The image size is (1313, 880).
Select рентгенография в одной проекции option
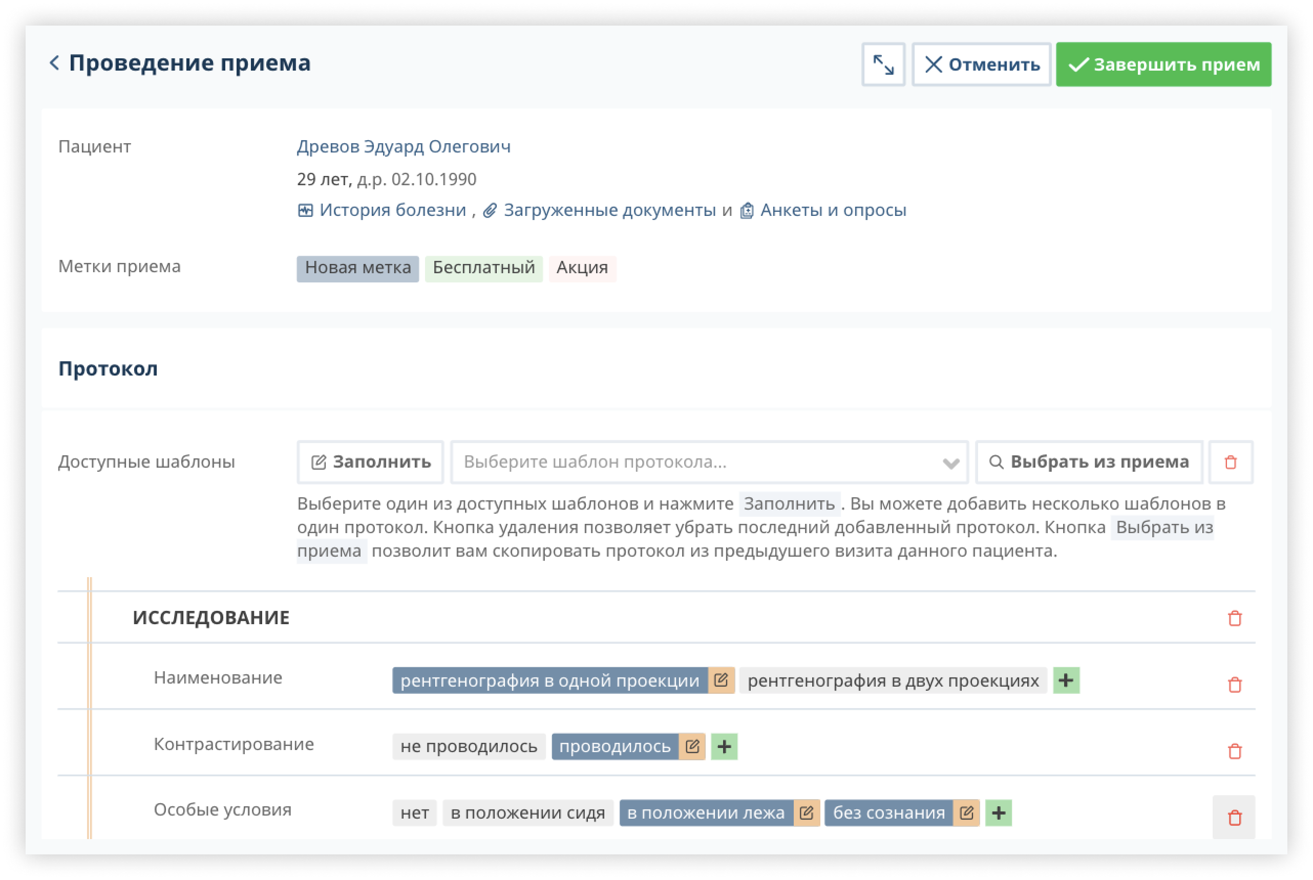[549, 681]
